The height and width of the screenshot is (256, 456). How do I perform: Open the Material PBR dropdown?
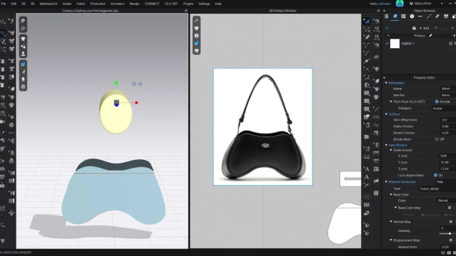(445, 182)
